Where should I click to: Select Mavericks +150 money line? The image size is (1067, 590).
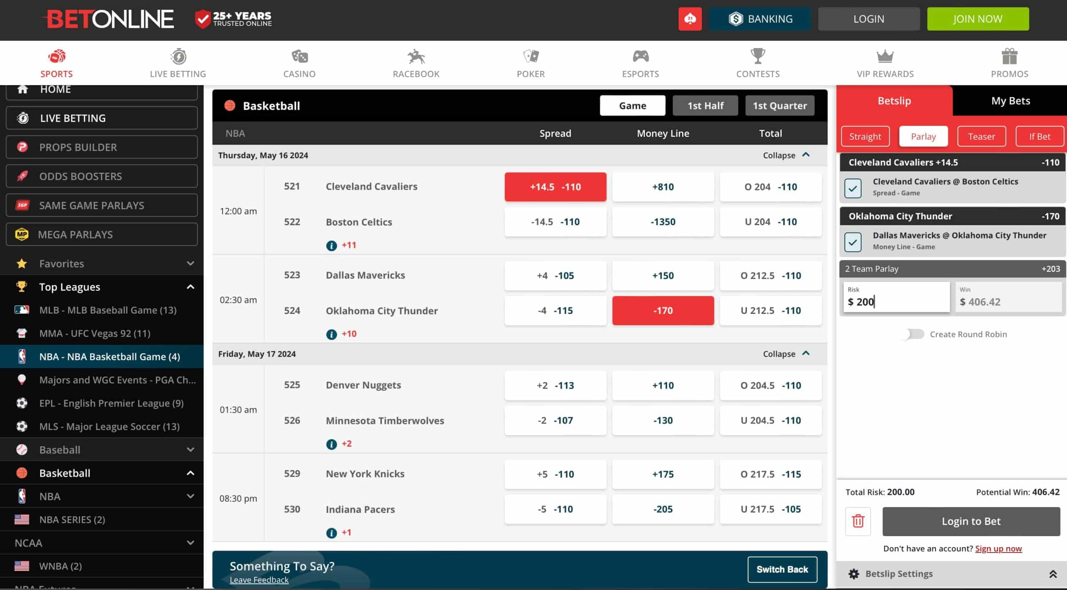[x=663, y=276]
